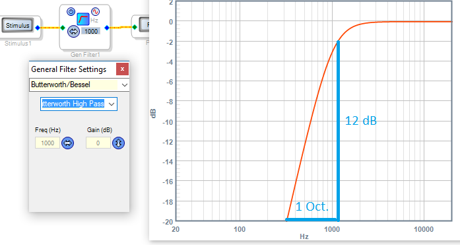460x245 pixels.
Task: Click the Gain (dB) input field
Action: click(x=98, y=143)
